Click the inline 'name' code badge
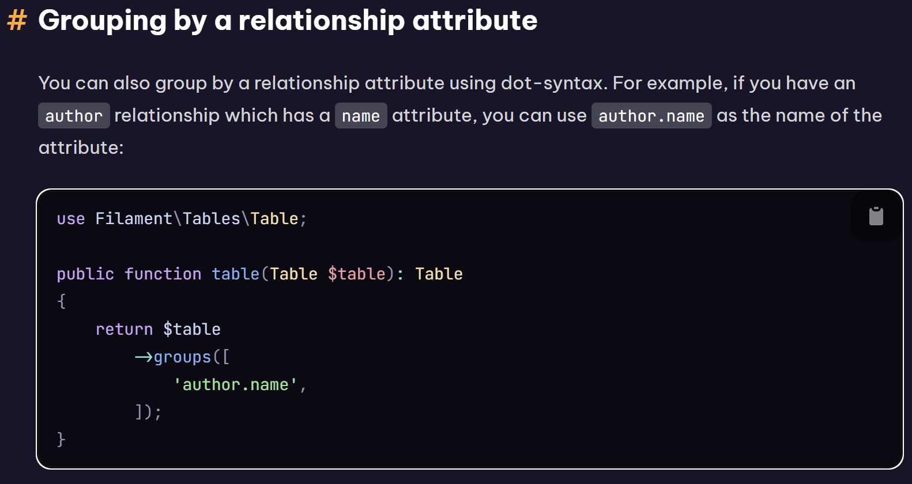The image size is (912, 484). click(x=360, y=116)
